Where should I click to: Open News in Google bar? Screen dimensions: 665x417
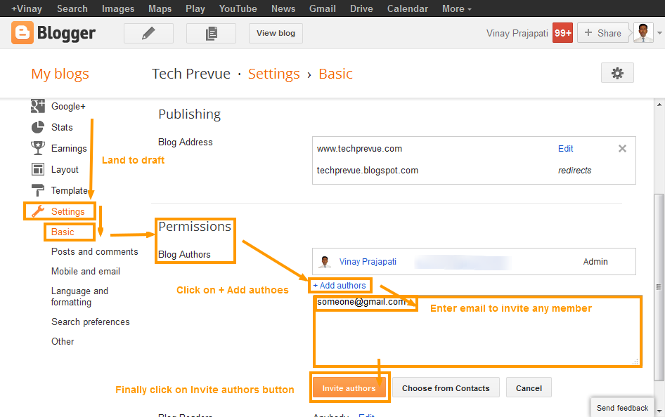283,8
